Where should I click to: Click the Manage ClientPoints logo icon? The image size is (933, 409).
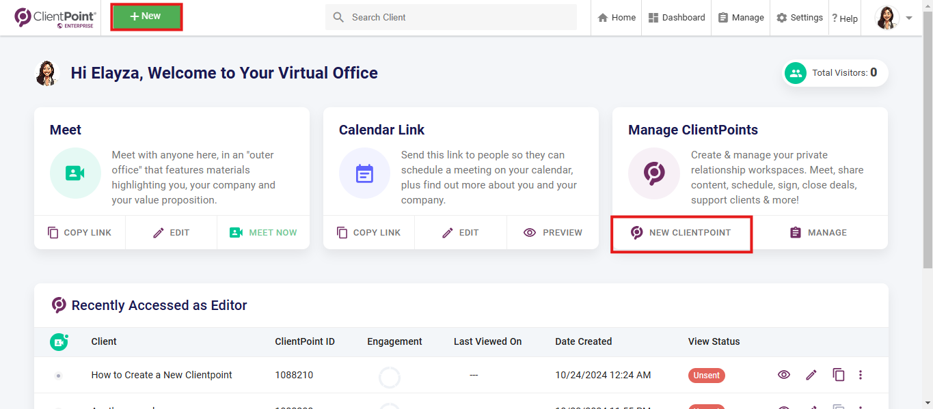point(654,173)
